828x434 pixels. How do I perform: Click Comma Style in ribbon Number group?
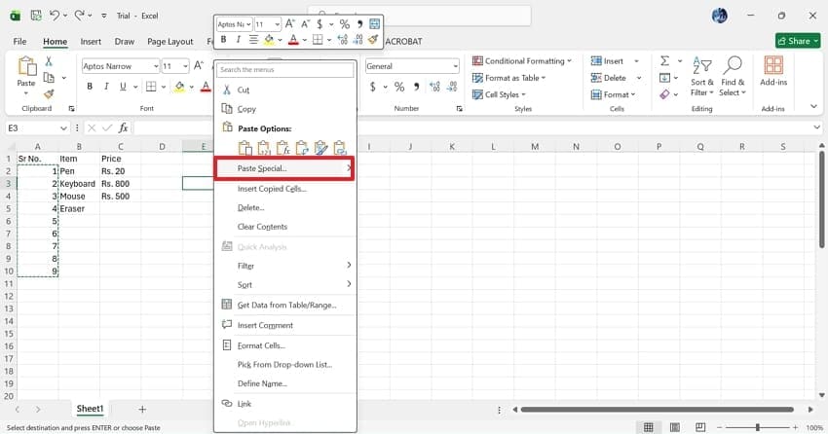[417, 87]
